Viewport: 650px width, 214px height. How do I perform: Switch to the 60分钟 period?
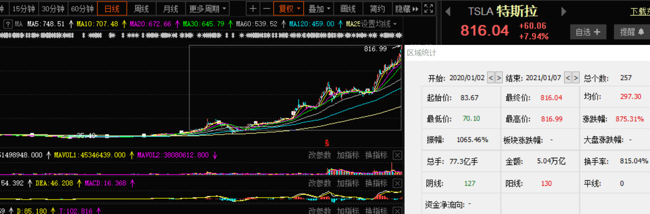pos(82,8)
